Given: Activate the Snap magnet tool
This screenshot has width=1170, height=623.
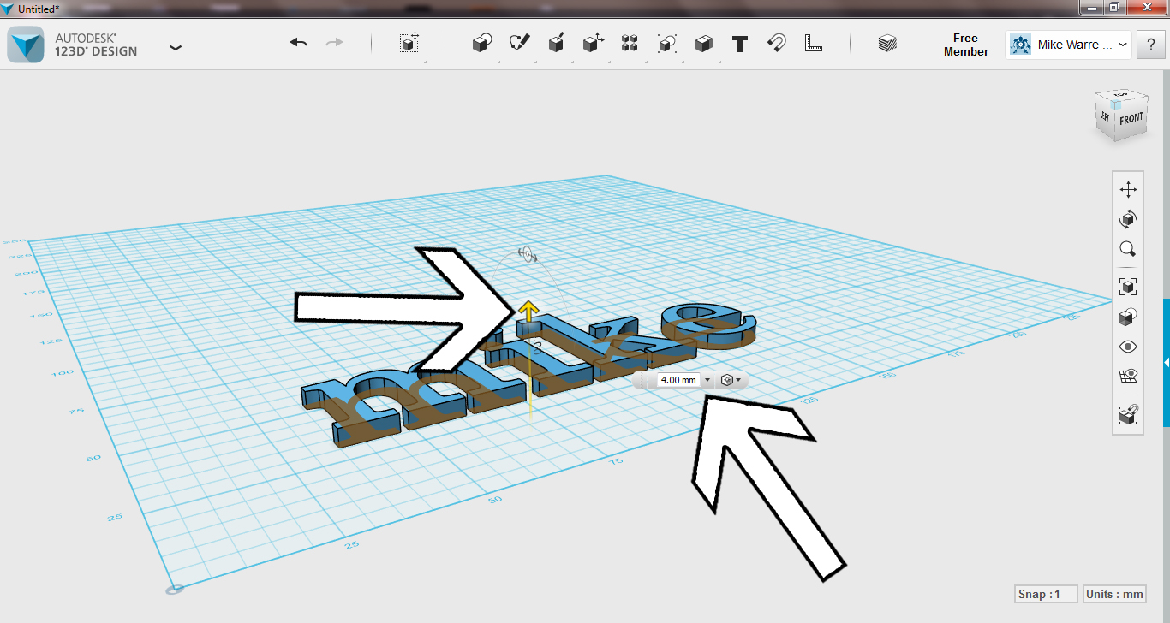Looking at the screenshot, I should pyautogui.click(x=777, y=43).
